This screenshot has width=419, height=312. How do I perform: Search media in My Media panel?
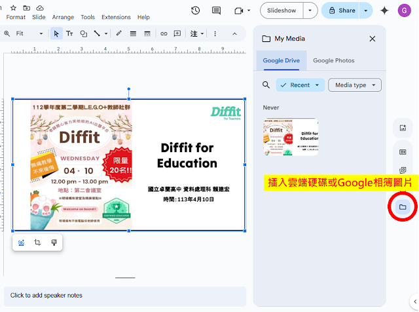(x=266, y=85)
